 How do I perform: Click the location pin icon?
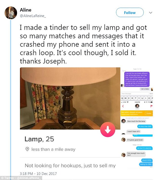click(27, 149)
